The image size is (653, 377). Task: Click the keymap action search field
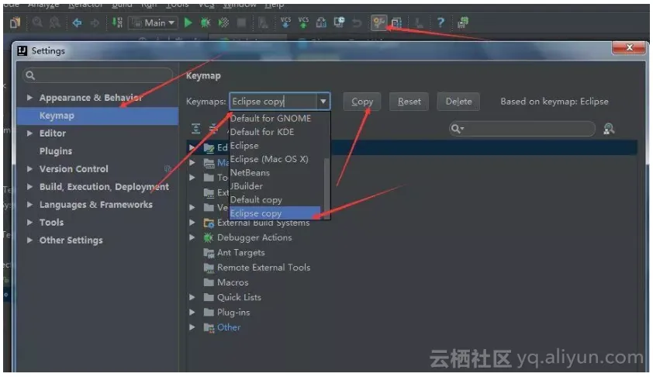click(522, 129)
